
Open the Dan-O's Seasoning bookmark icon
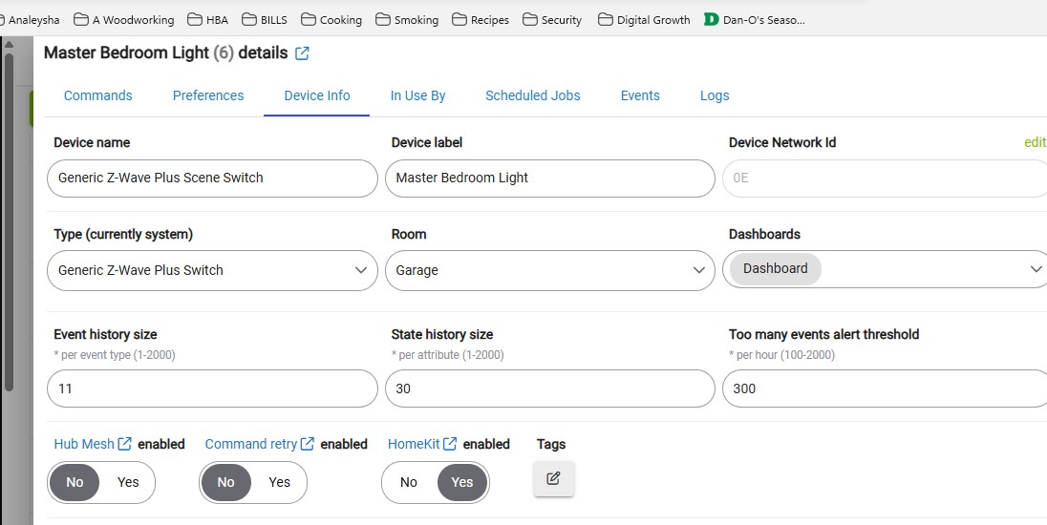(x=711, y=20)
